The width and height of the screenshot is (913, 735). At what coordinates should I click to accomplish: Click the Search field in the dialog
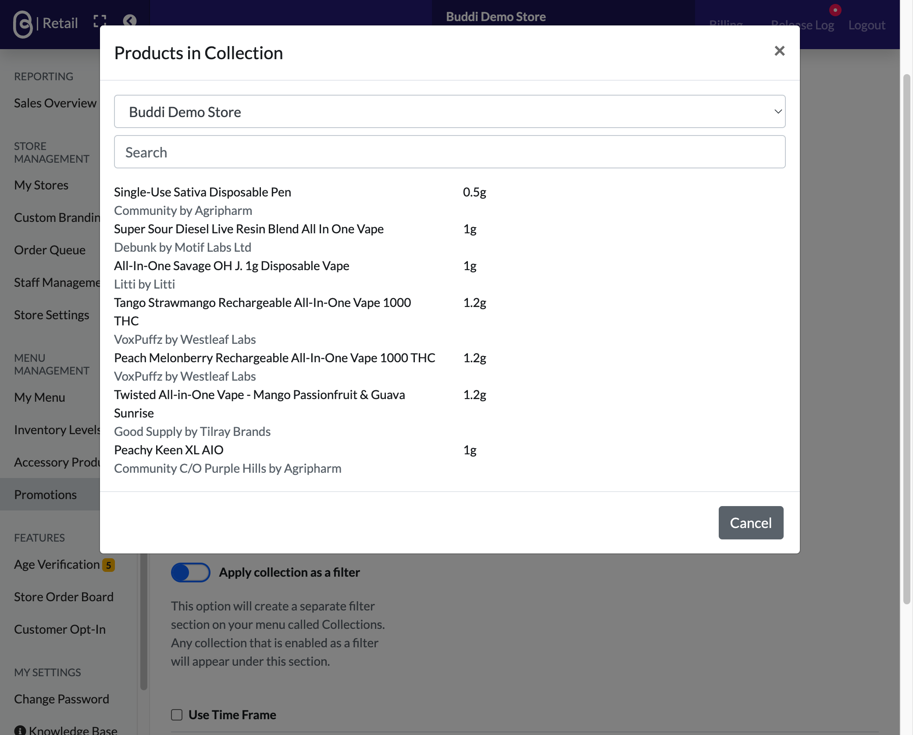pos(449,152)
